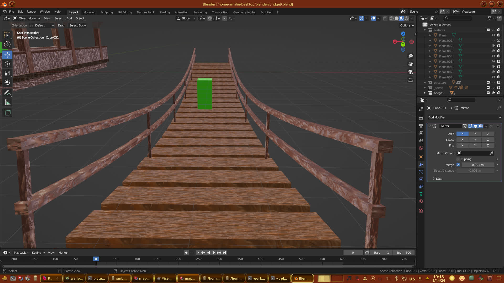The height and width of the screenshot is (283, 504).
Task: Enable the Y mirror axis button
Action: (x=475, y=134)
